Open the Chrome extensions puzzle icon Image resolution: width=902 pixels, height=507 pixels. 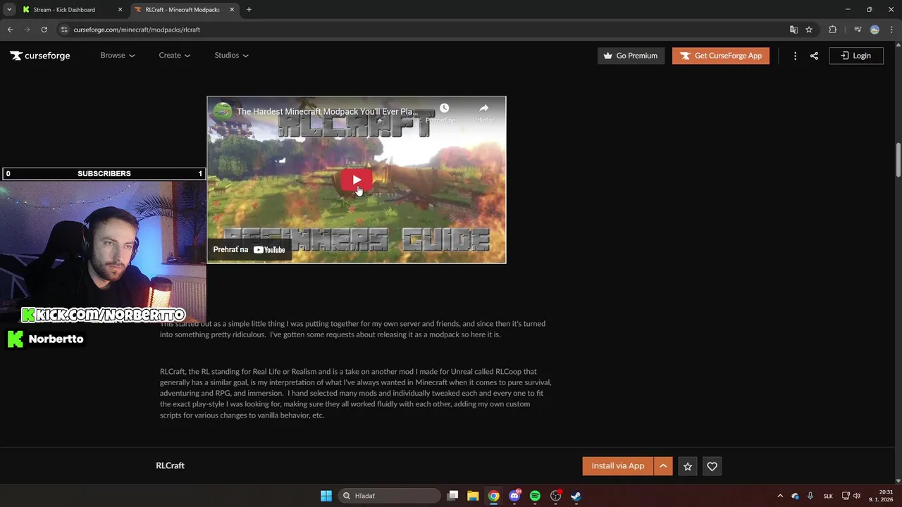pyautogui.click(x=832, y=30)
